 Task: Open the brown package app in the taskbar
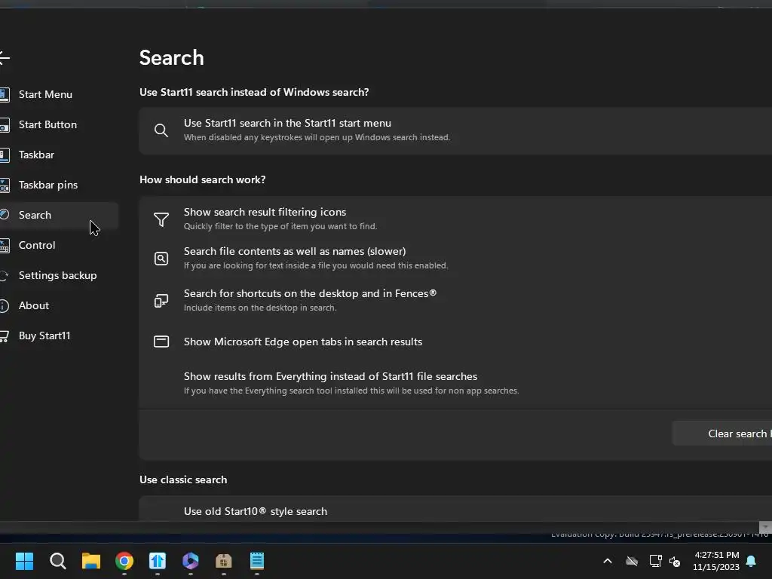[x=223, y=561]
